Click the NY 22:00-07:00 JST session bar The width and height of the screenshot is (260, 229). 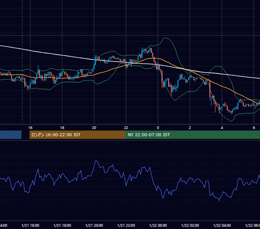(x=192, y=135)
